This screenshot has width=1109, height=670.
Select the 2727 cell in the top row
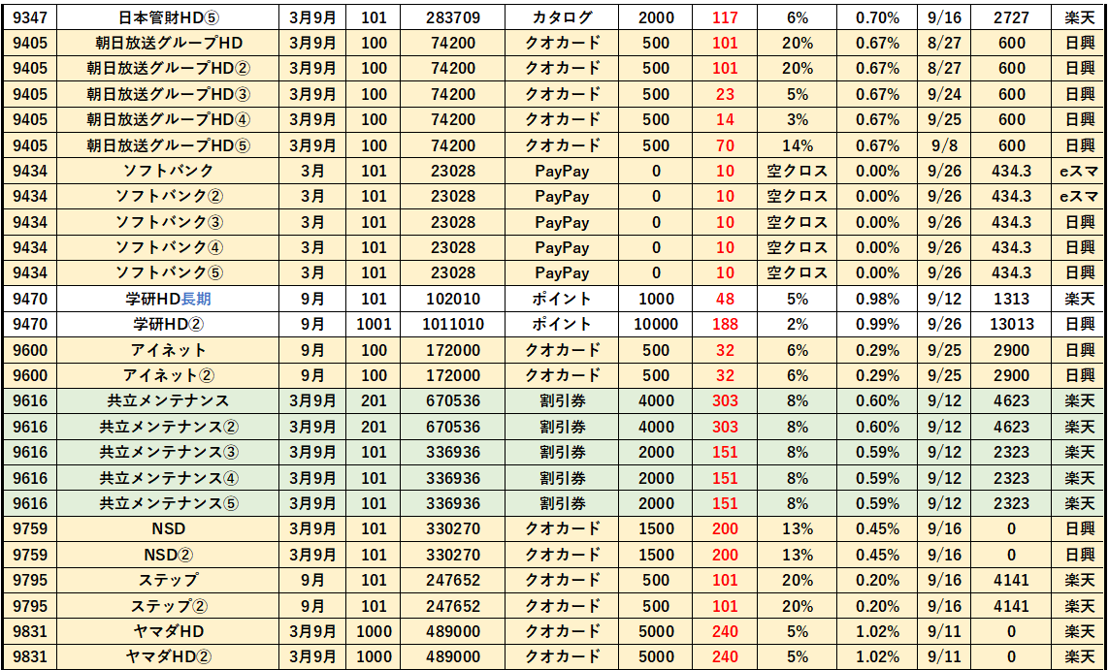(1011, 17)
